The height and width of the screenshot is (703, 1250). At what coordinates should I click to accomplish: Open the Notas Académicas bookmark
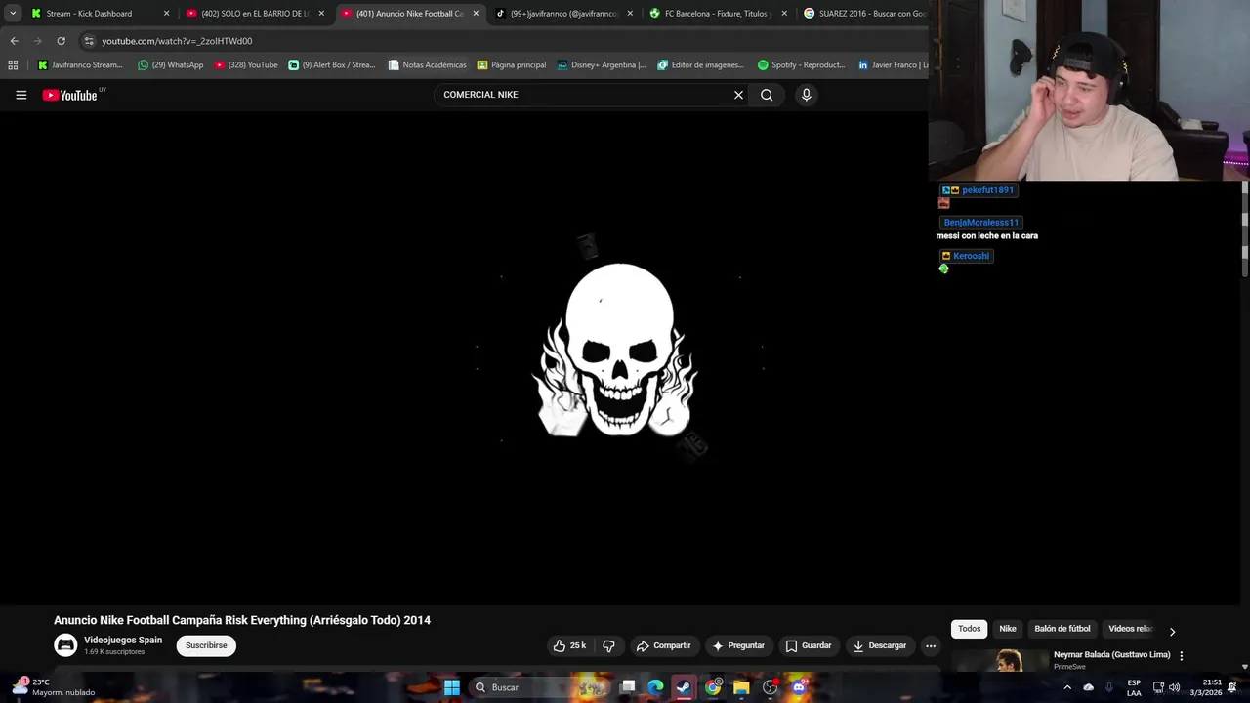click(427, 65)
